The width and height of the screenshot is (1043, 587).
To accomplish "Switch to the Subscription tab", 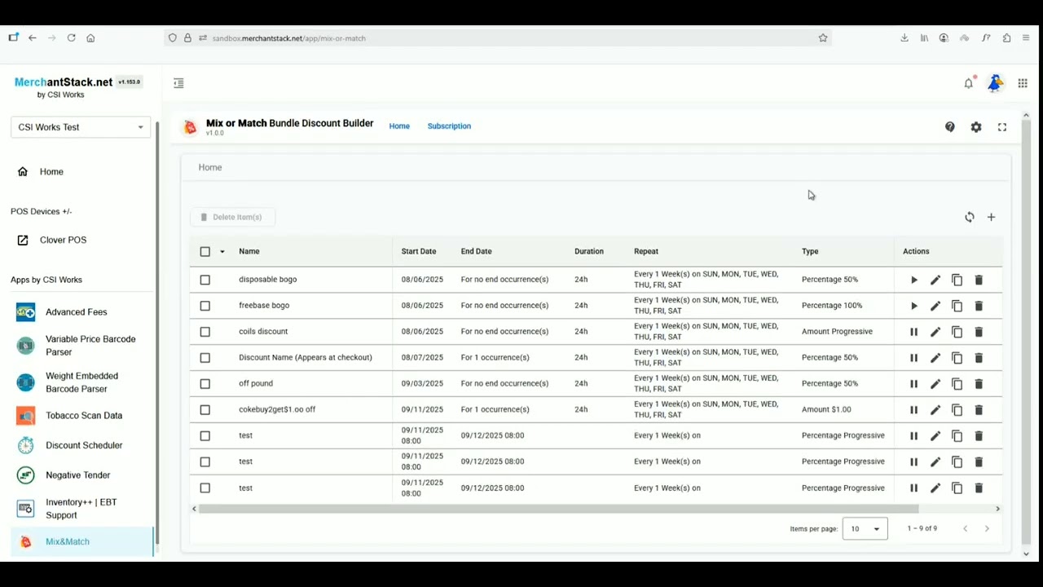I will tap(449, 126).
